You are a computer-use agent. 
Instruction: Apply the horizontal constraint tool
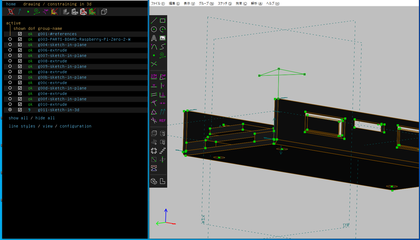(154, 86)
